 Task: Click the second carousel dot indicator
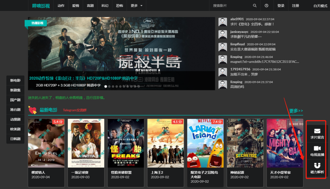coord(109,86)
